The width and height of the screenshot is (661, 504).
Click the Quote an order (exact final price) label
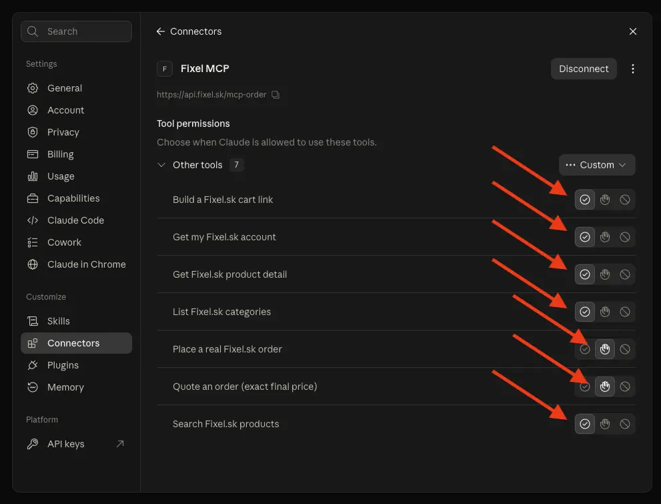point(245,387)
